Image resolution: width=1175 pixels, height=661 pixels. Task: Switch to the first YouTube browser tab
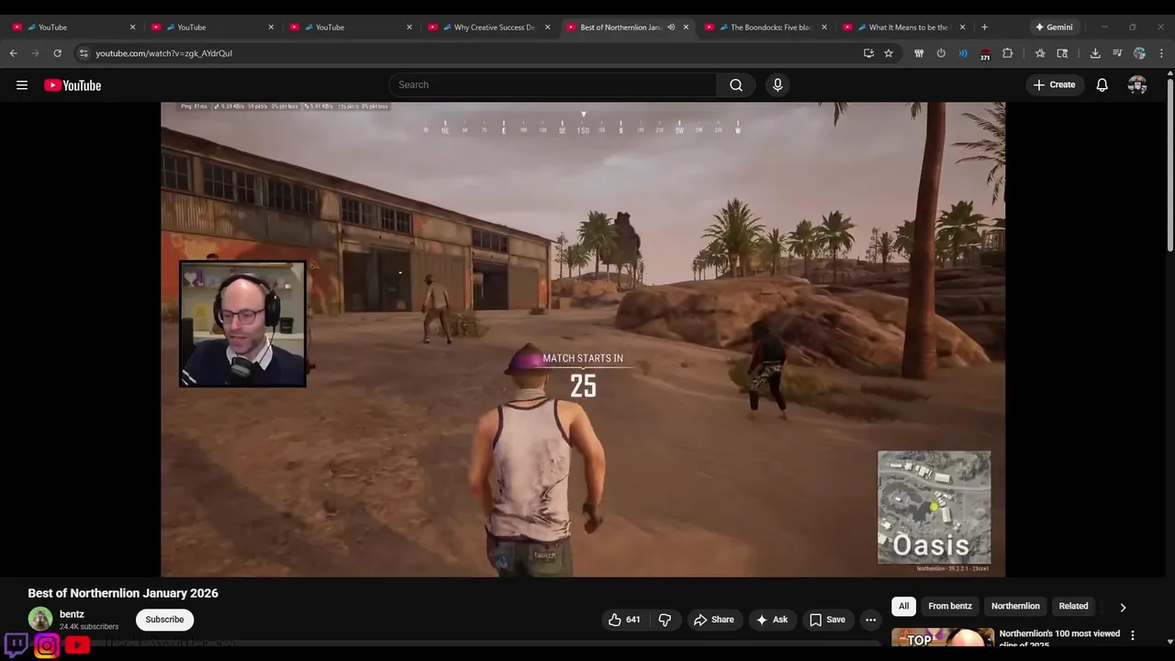(x=73, y=27)
